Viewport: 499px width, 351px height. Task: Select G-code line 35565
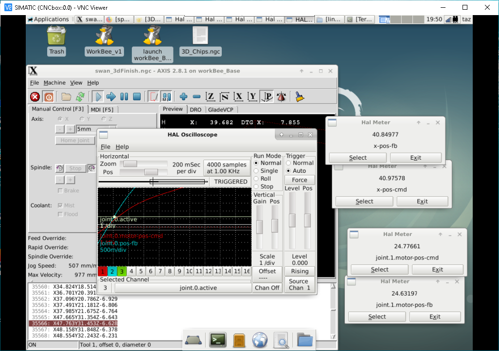pyautogui.click(x=74, y=317)
